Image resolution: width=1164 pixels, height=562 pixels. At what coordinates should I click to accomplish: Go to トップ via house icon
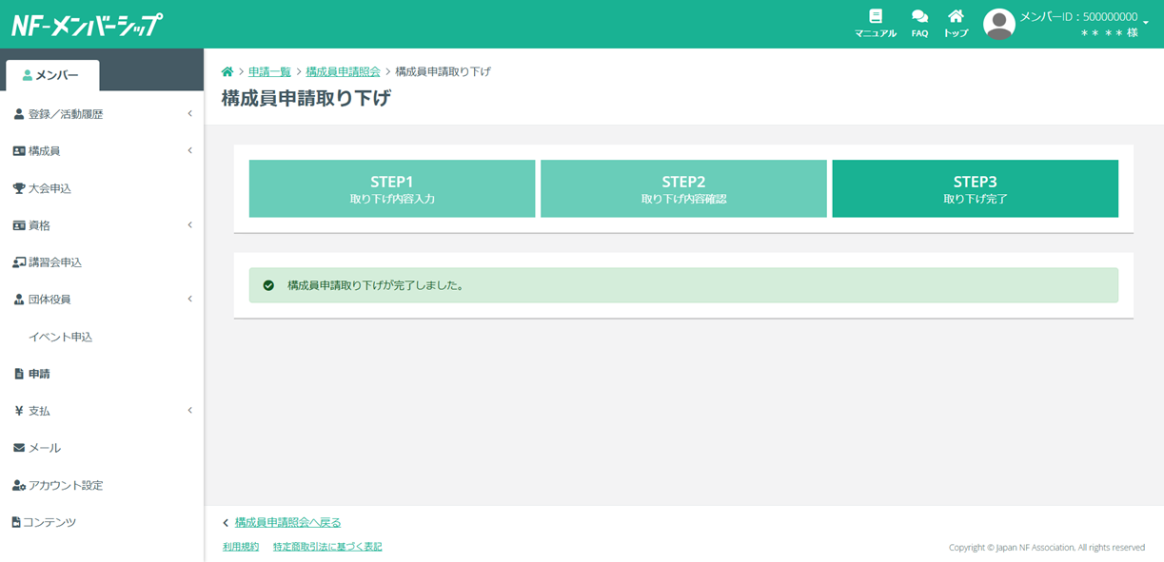click(956, 17)
